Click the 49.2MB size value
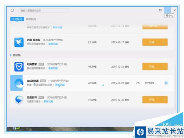Image resolution: width=184 pixels, height=138 pixels. [x=92, y=67]
